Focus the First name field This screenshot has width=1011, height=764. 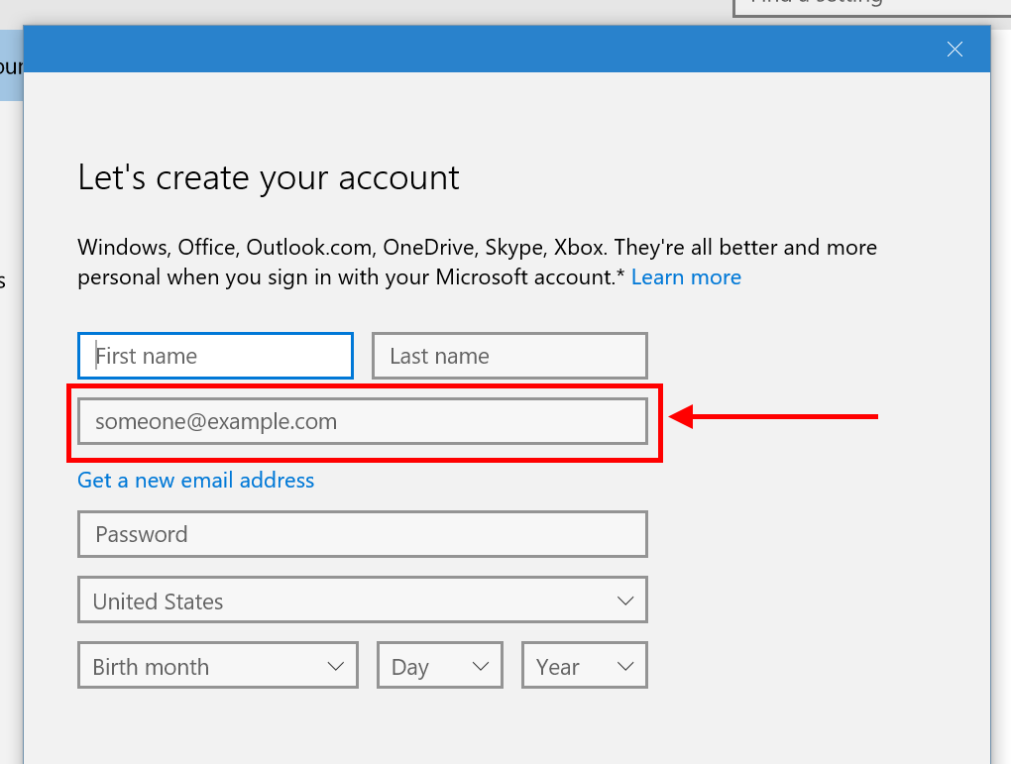coord(215,355)
